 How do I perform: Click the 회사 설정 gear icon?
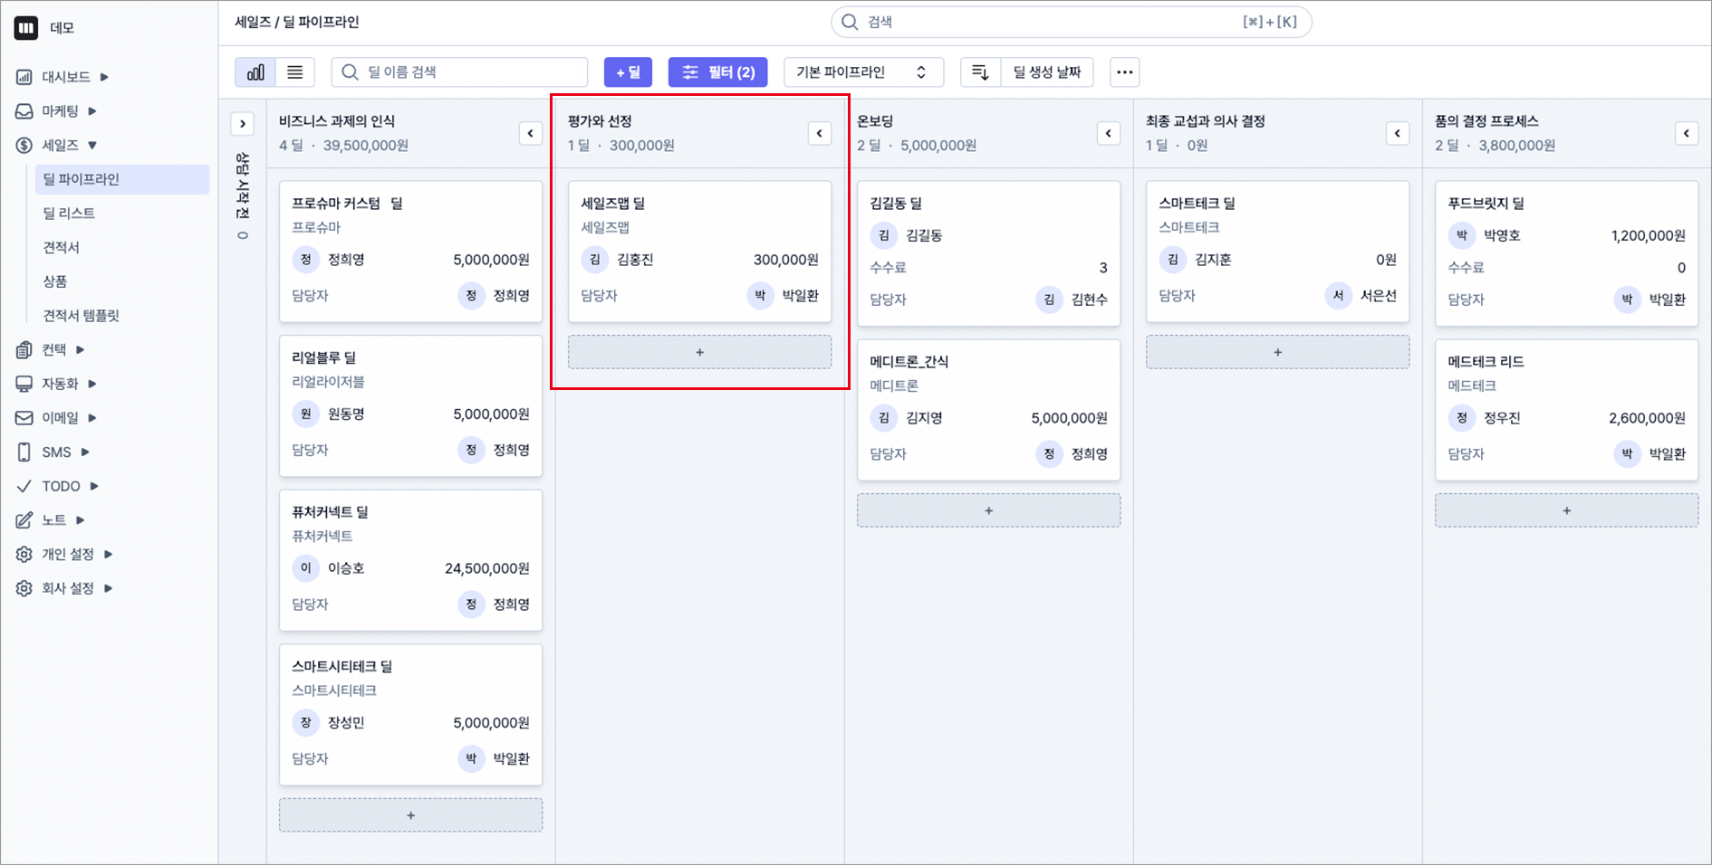click(24, 588)
